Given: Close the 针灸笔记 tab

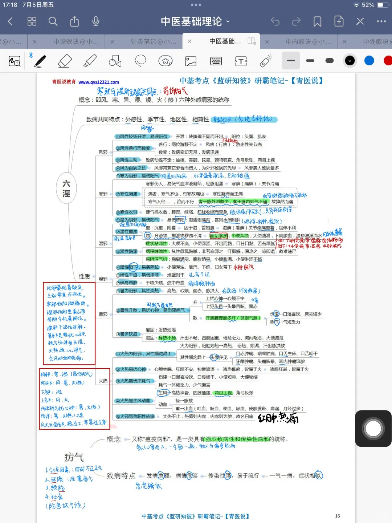Looking at the screenshot, I should point(112,41).
